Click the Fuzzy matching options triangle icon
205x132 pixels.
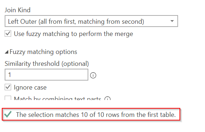tap(7, 52)
